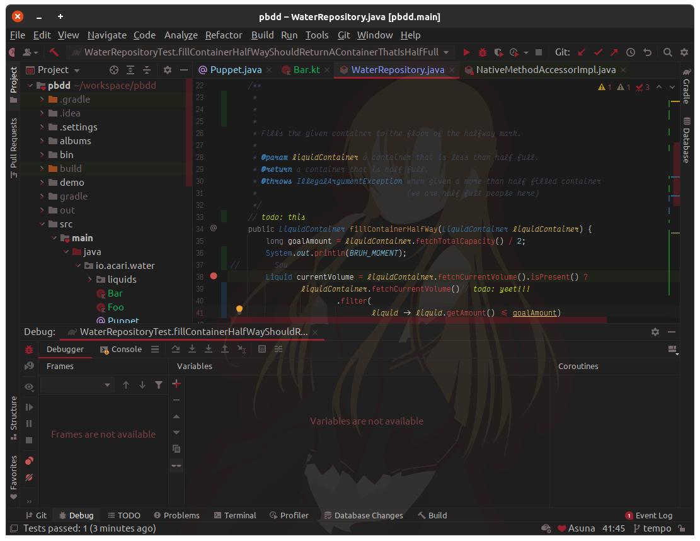The height and width of the screenshot is (541, 700).
Task: Expand the albums folder
Action: 42,140
